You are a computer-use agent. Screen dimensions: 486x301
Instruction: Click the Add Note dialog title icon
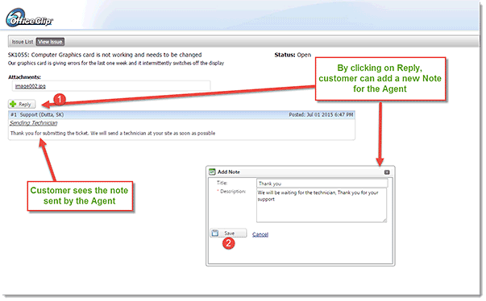point(212,171)
